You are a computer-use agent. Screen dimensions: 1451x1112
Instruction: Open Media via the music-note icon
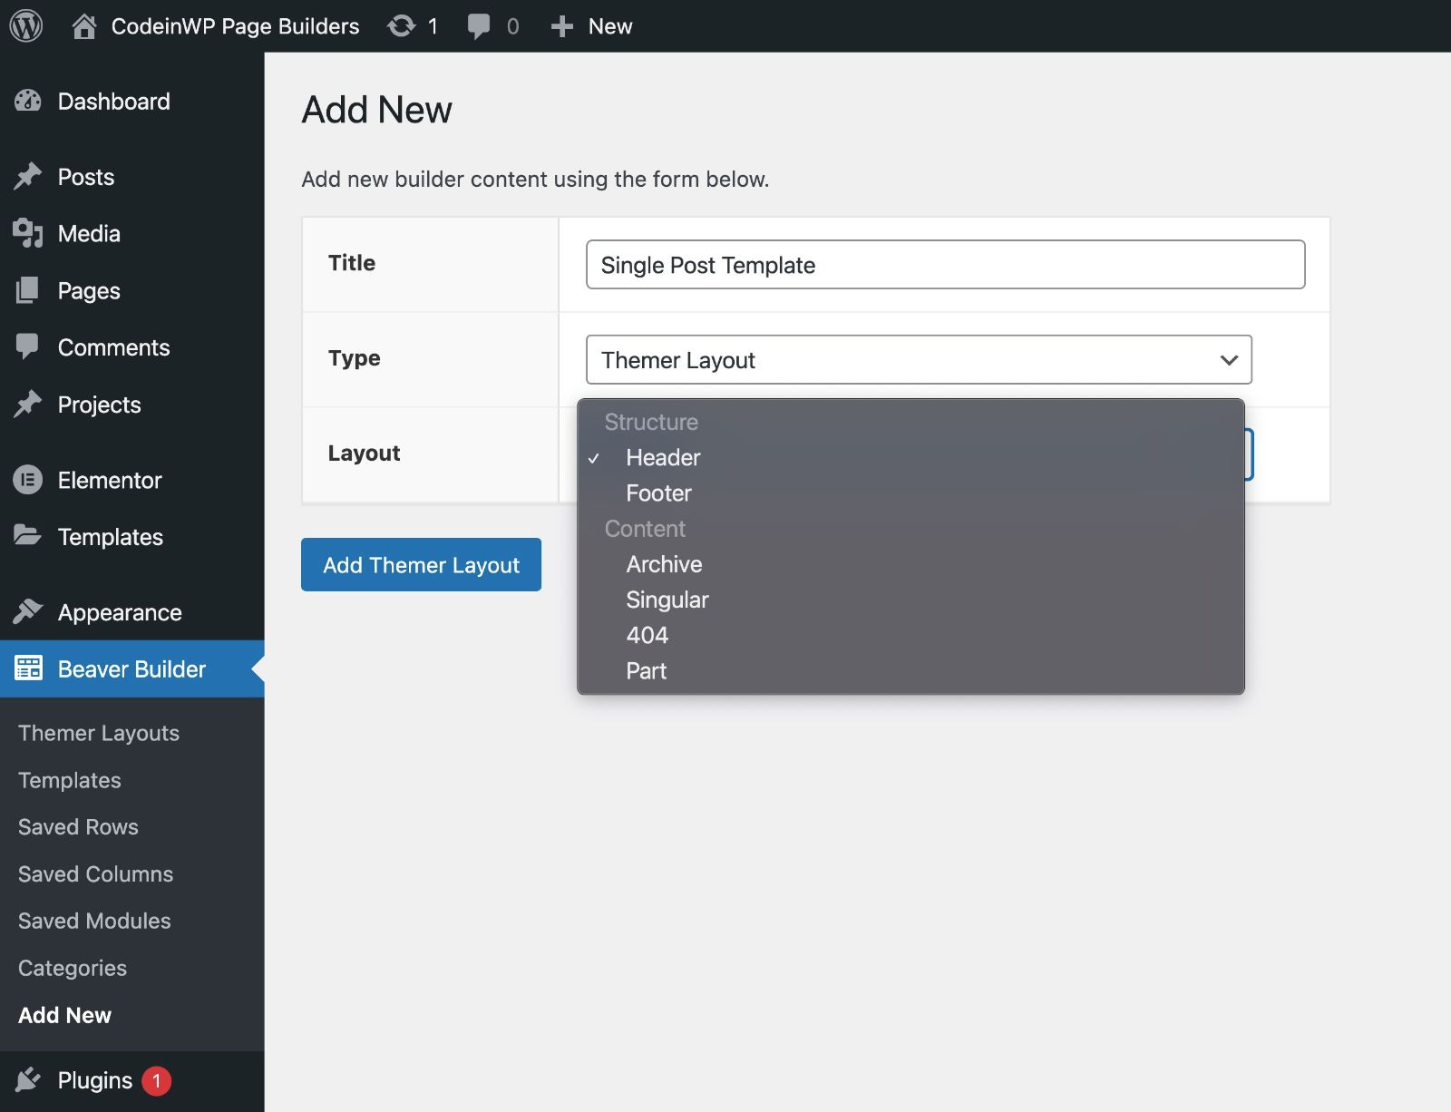pyautogui.click(x=28, y=233)
